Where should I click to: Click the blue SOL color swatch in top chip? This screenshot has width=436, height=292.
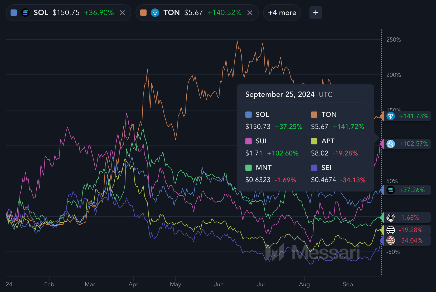[x=14, y=13]
